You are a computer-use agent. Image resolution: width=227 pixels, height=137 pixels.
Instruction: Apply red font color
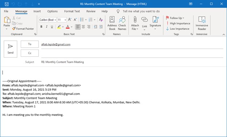click(x=68, y=27)
